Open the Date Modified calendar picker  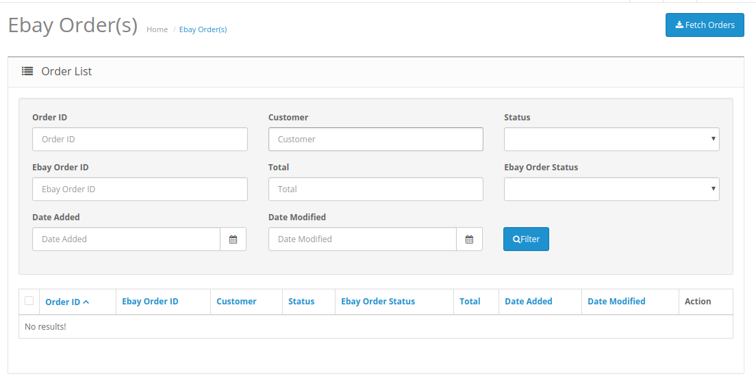click(469, 239)
